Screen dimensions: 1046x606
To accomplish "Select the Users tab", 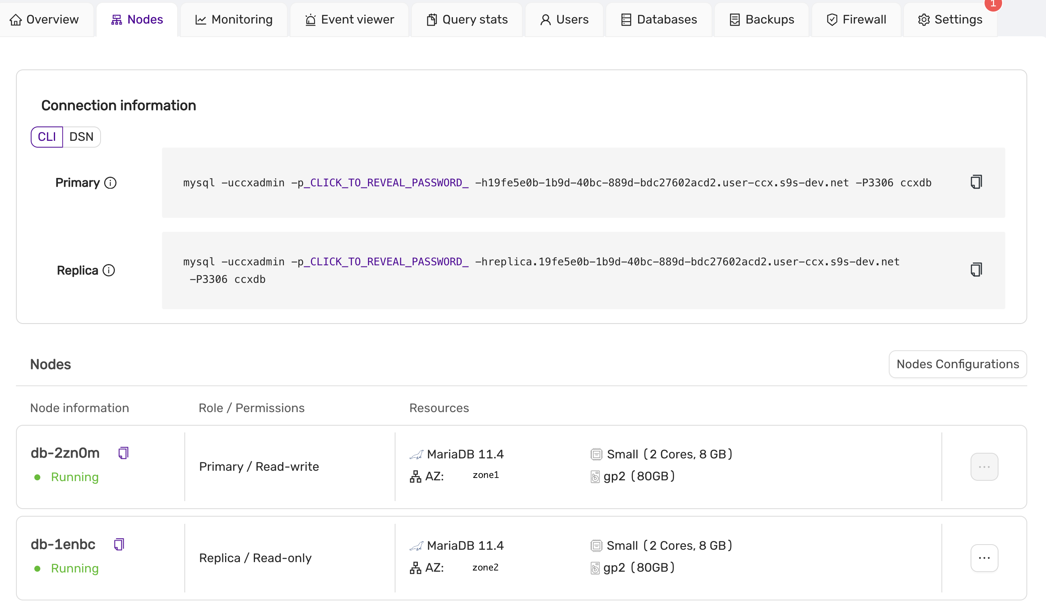I will (564, 20).
